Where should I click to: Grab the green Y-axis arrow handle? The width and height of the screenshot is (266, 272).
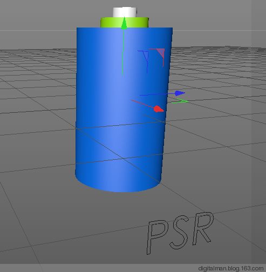pyautogui.click(x=124, y=23)
